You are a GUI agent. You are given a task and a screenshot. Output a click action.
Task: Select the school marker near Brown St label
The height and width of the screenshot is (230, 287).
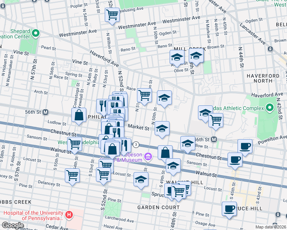tap(196, 56)
